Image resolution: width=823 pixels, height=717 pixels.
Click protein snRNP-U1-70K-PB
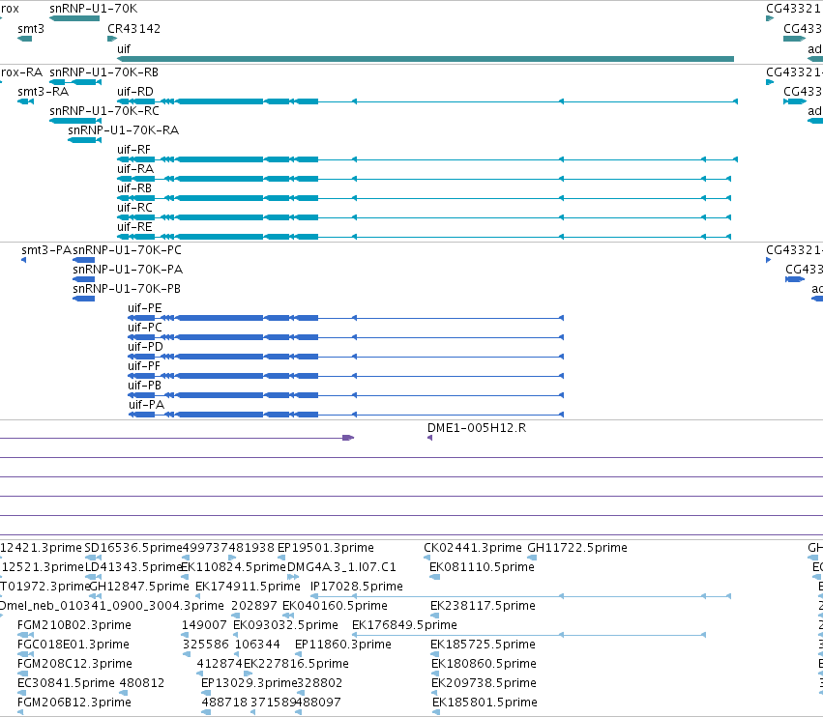tap(83, 299)
